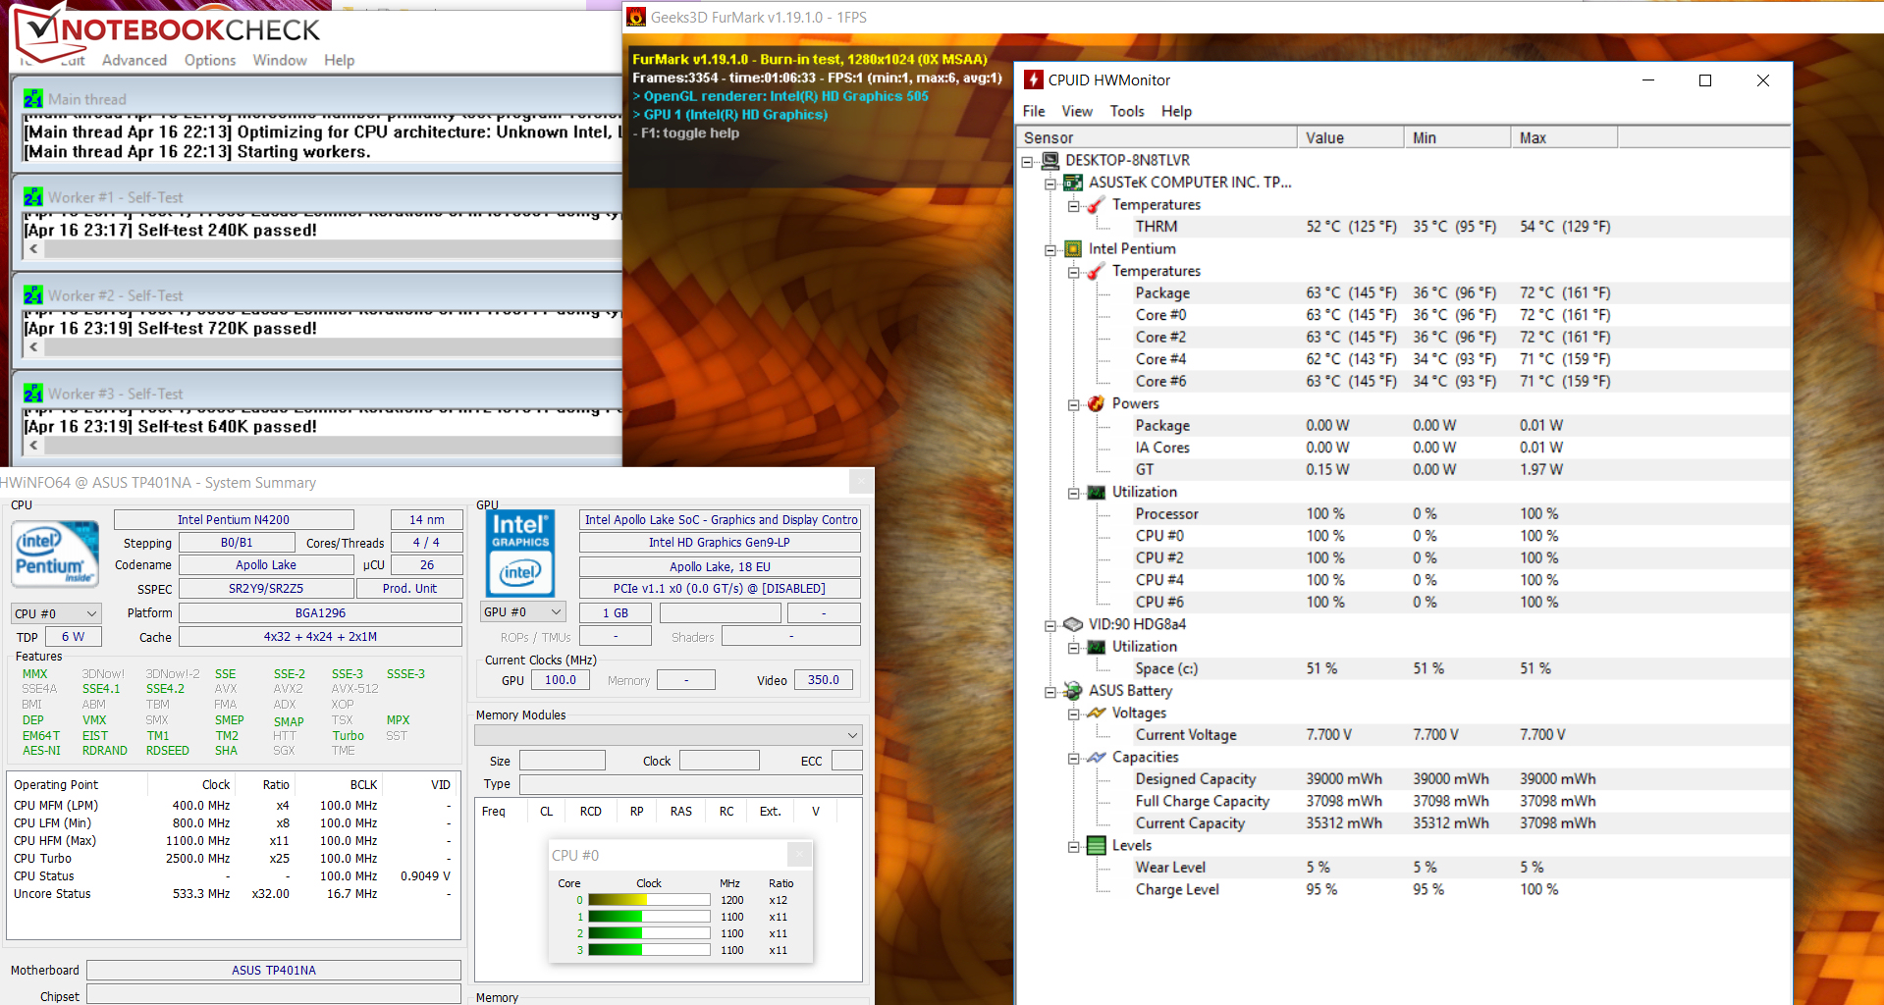The height and width of the screenshot is (1005, 1884).
Task: Collapse the ASUSTeK COMPUTER INC. node
Action: 1050,183
